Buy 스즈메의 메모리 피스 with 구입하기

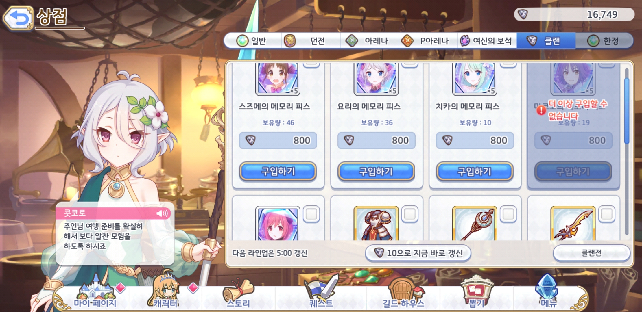tap(278, 171)
